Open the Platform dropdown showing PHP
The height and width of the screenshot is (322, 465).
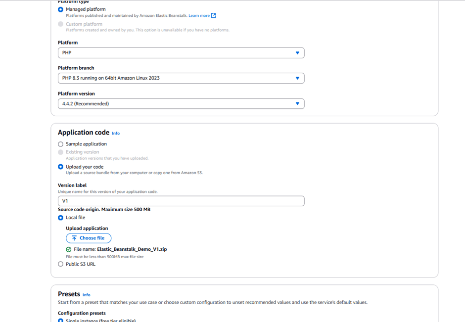181,53
